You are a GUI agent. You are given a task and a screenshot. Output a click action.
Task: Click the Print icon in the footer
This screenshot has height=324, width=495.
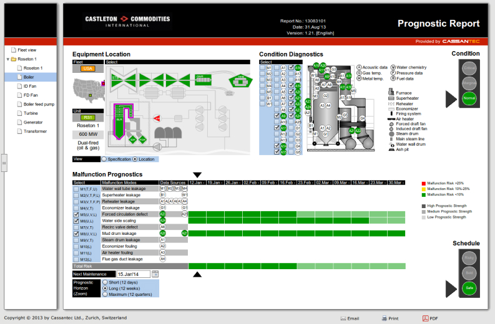[384, 318]
